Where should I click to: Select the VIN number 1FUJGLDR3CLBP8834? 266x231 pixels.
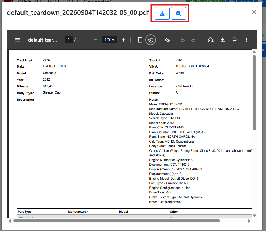192,66
